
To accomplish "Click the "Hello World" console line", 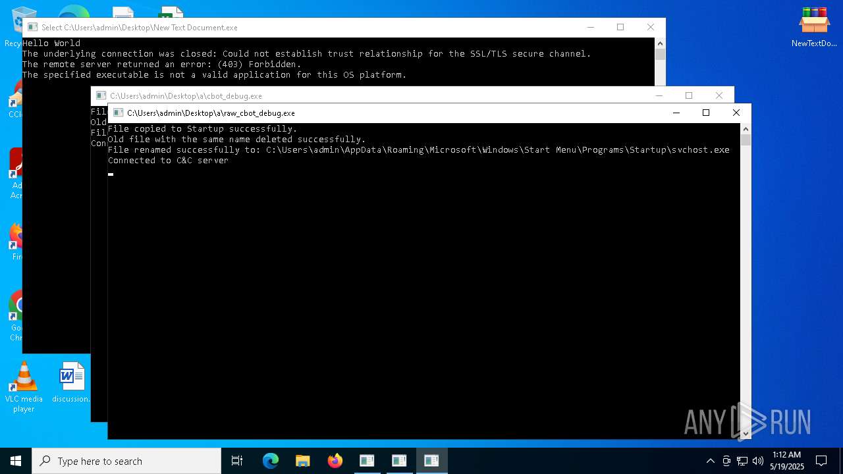I will [51, 43].
